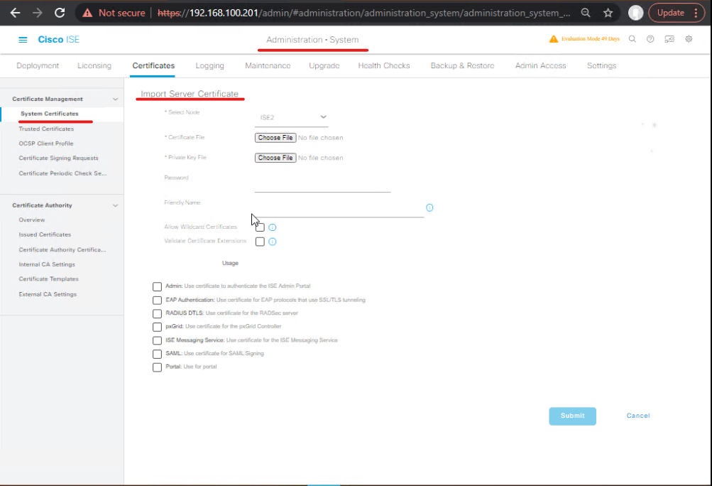Viewport: 712px width, 486px height.
Task: Click into the Password field
Action: click(322, 185)
